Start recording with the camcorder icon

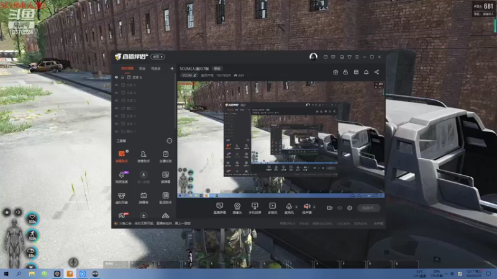pos(330,208)
